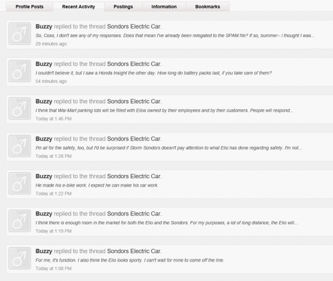333x281 pixels.
Task: Go to the Bookmarks tab
Action: click(208, 7)
